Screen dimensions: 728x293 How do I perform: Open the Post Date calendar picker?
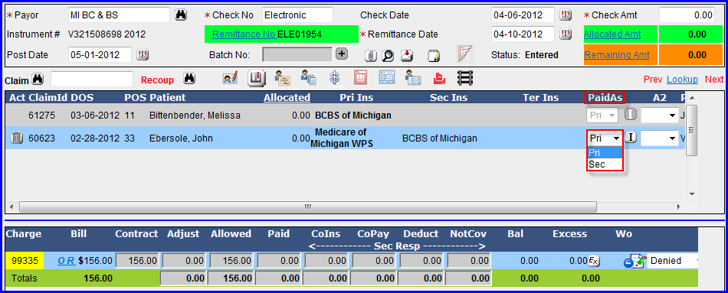(142, 55)
